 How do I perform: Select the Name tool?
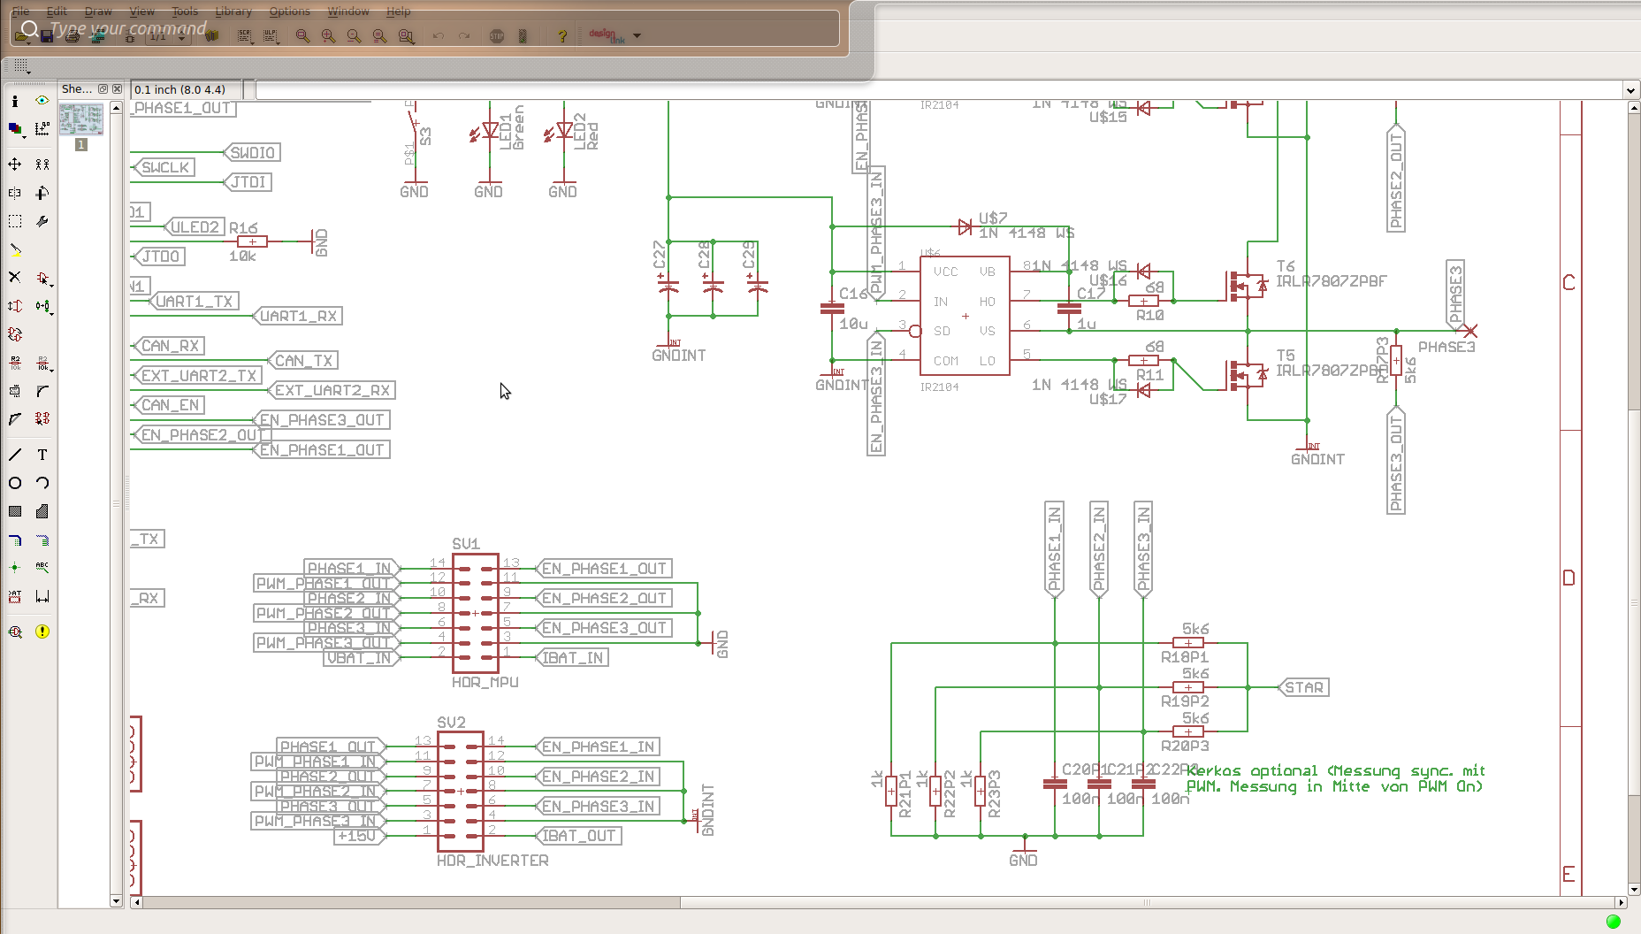[15, 363]
